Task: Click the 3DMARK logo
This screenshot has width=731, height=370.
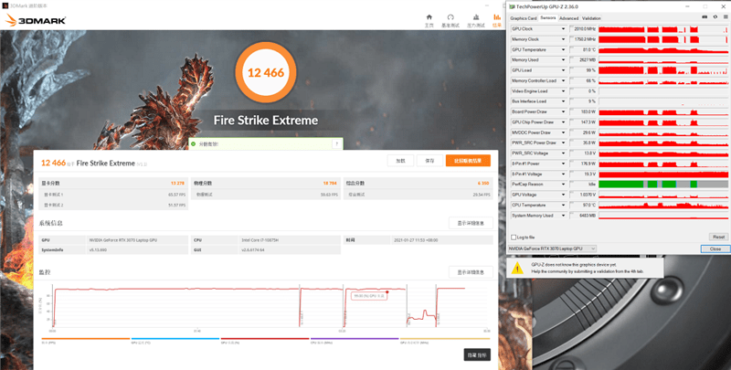Action: 36,21
